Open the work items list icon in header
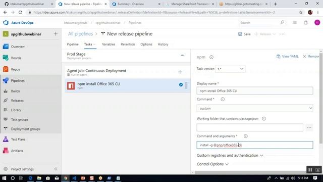 tap(295, 23)
